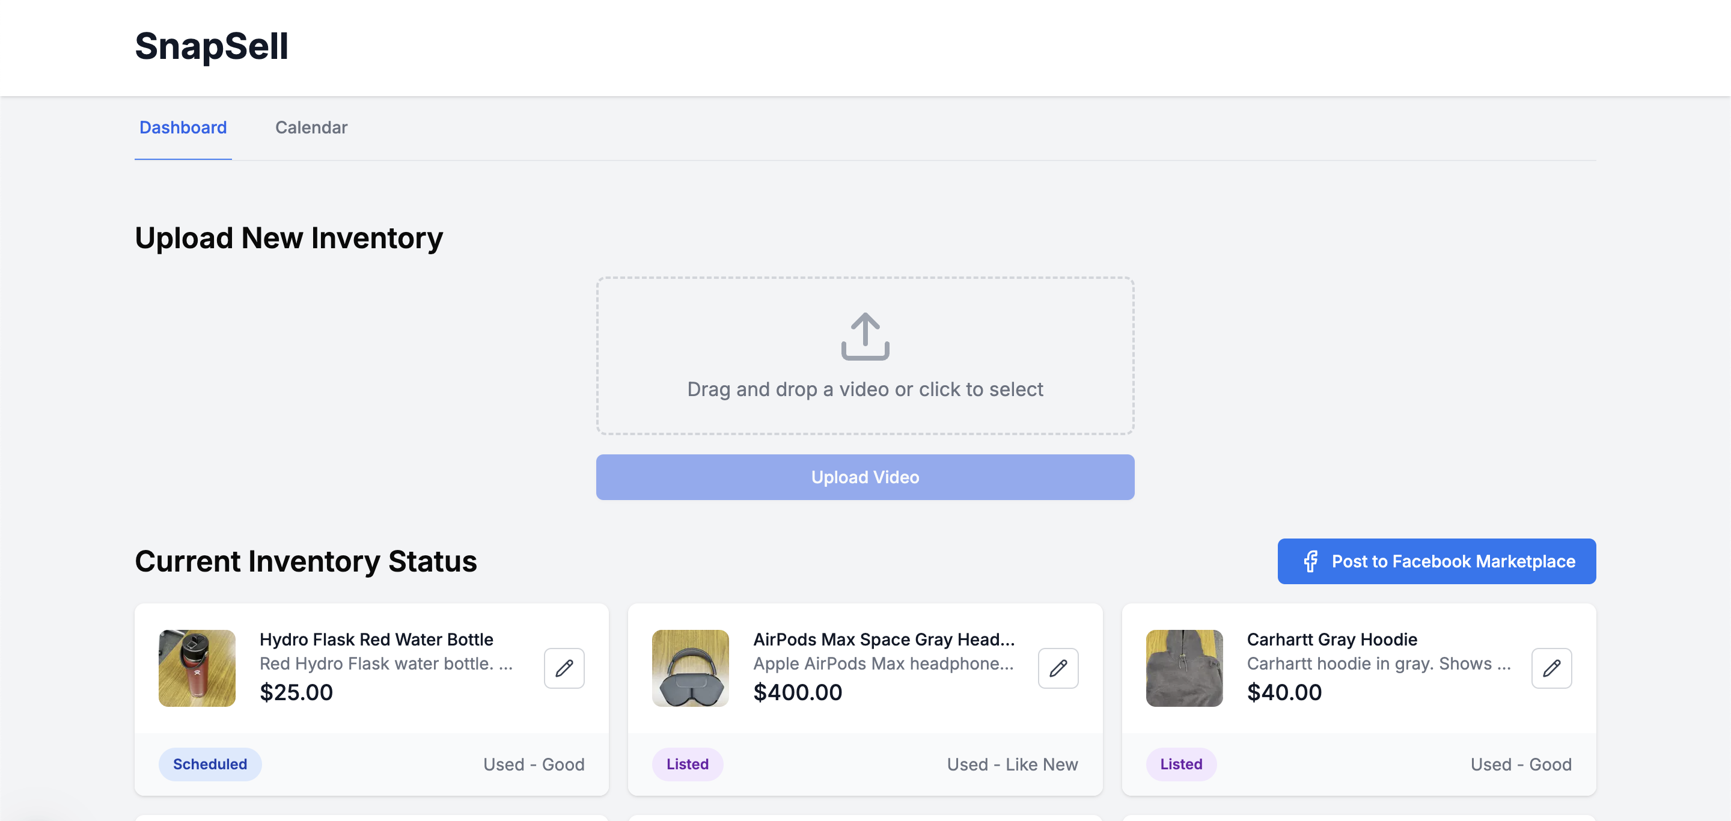Select the Dashboard tab
1731x821 pixels.
point(183,127)
